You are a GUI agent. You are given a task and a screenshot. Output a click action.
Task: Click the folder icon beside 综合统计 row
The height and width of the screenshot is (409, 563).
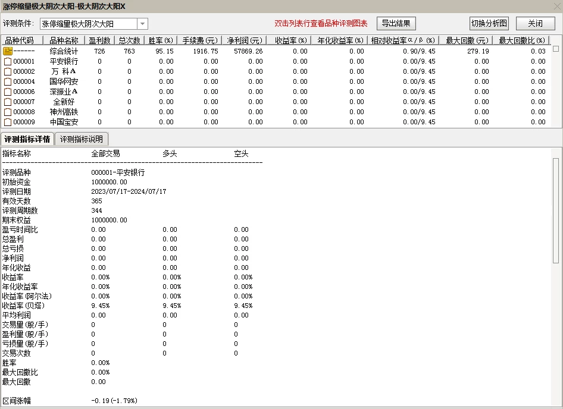coord(8,51)
